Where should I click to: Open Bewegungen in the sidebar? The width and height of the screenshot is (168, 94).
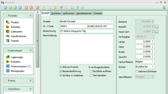18,71
